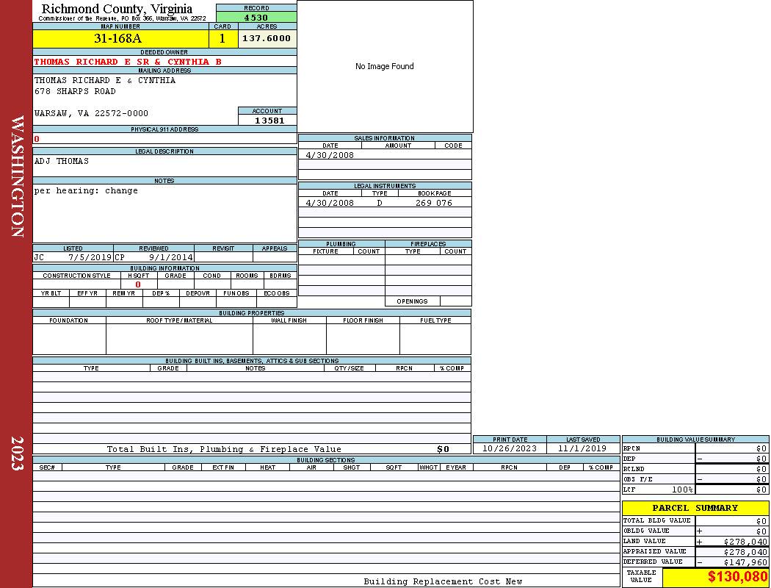This screenshot has width=771, height=588.
Task: Click the print date 10/26/2023
Action: point(509,448)
